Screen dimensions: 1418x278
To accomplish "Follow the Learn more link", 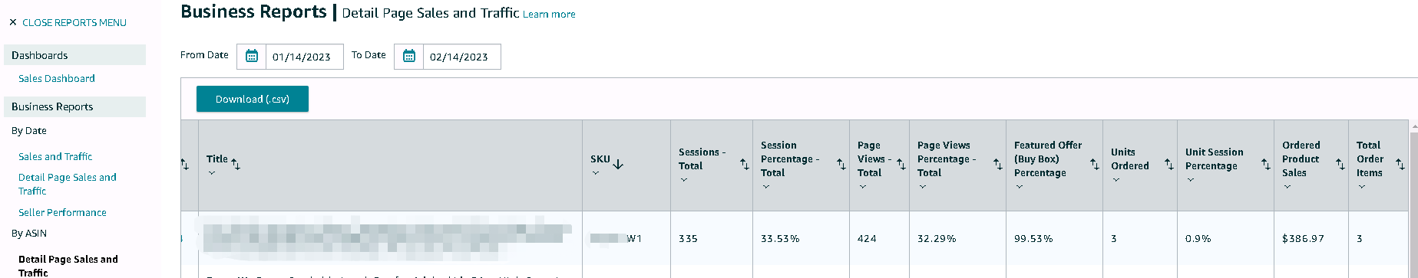I will 549,14.
